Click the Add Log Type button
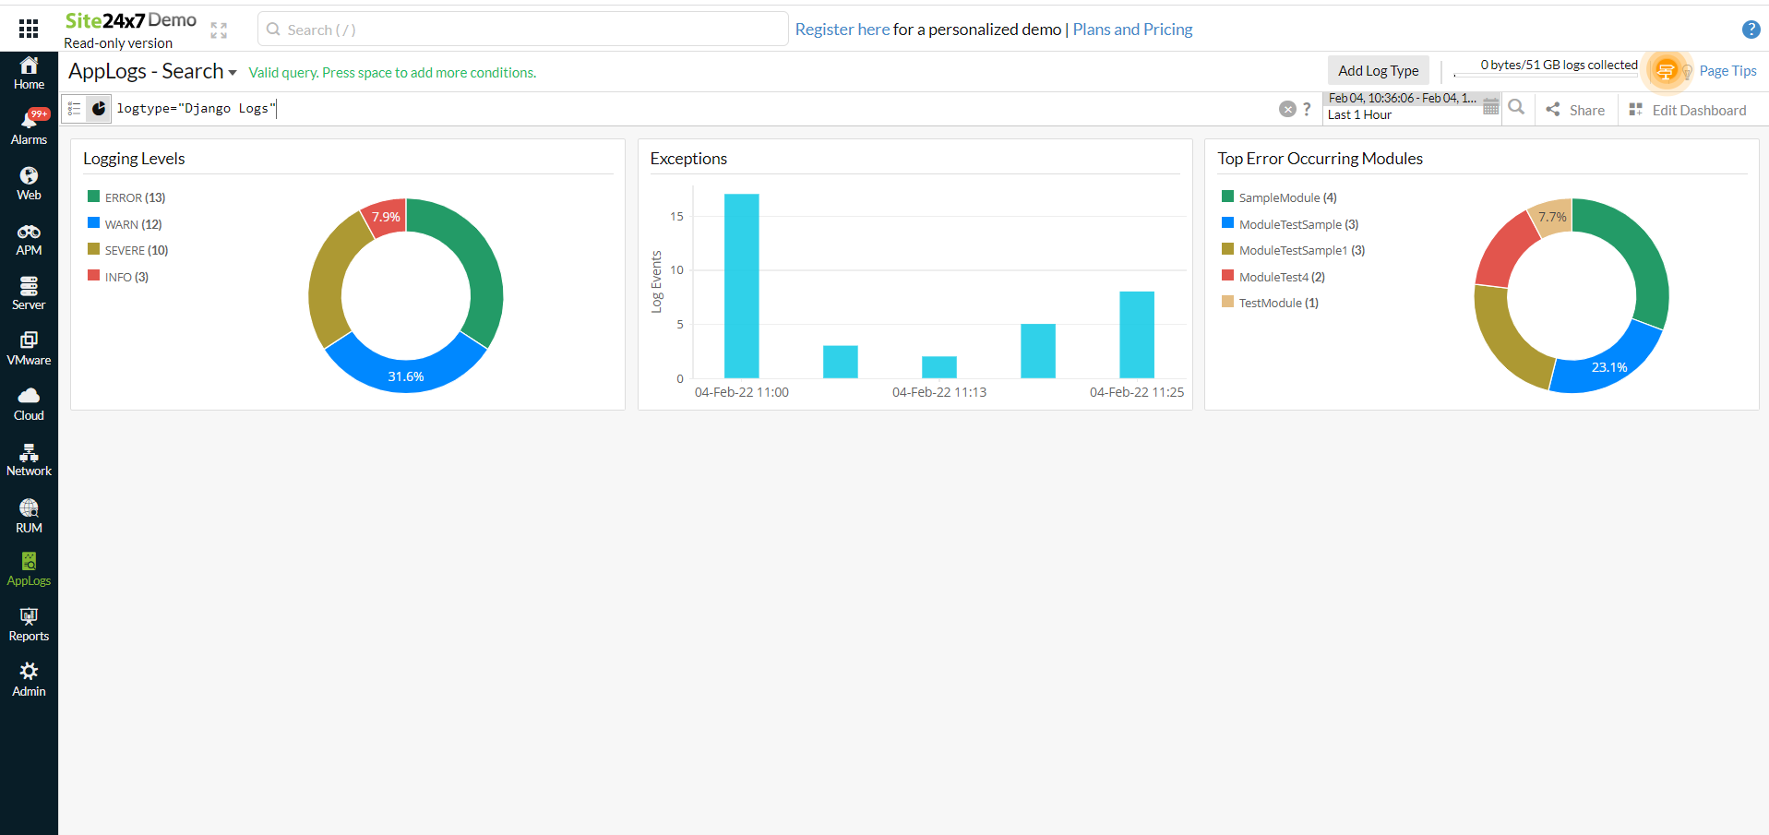The width and height of the screenshot is (1769, 835). (x=1378, y=70)
